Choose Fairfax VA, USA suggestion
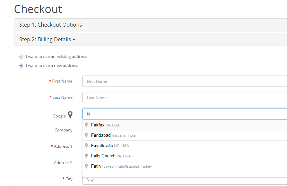The width and height of the screenshot is (287, 186). click(185, 125)
